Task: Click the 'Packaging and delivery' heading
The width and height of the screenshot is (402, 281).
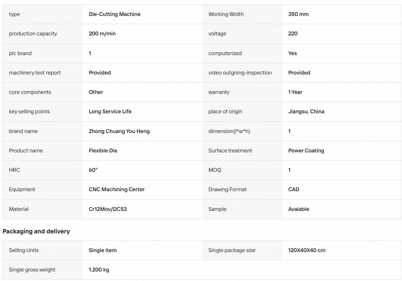Action: coord(36,231)
